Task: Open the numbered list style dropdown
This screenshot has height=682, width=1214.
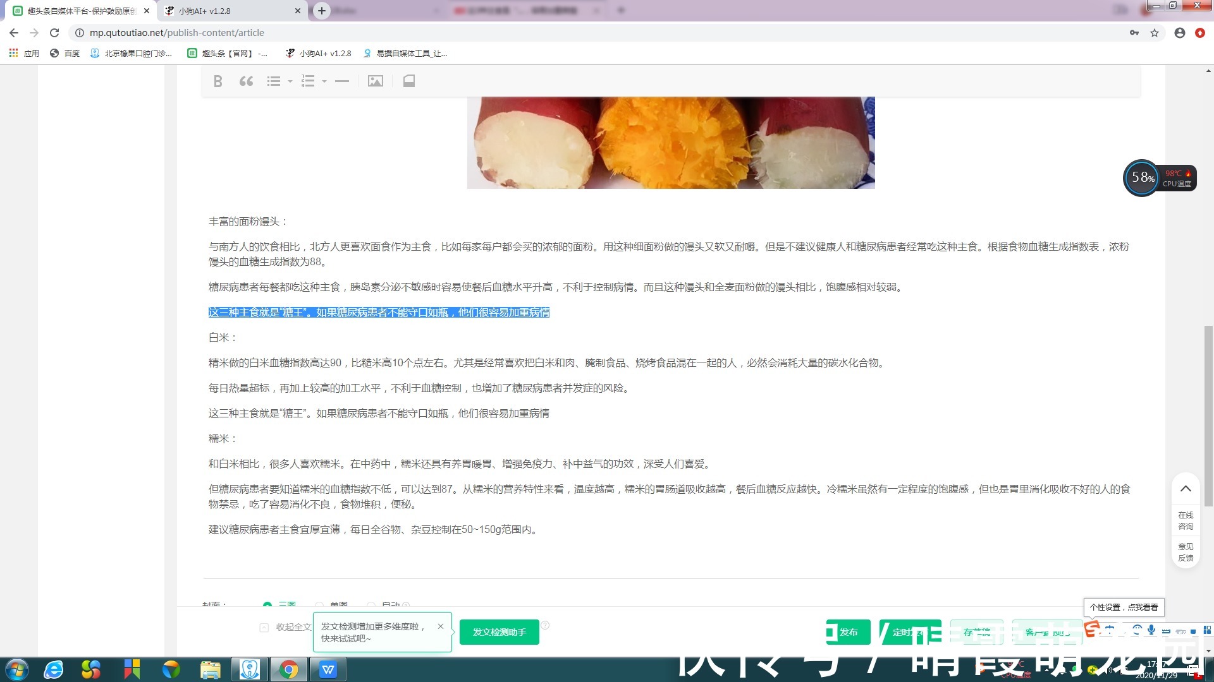Action: point(325,81)
